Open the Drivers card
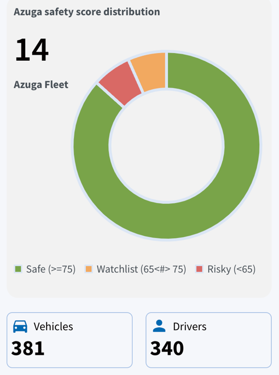This screenshot has width=279, height=375. click(x=209, y=340)
